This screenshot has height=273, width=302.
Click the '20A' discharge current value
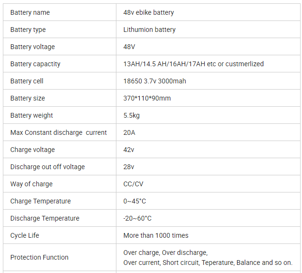(x=129, y=132)
